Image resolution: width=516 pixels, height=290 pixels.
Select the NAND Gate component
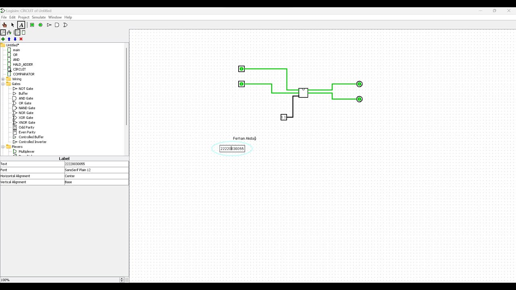point(27,108)
